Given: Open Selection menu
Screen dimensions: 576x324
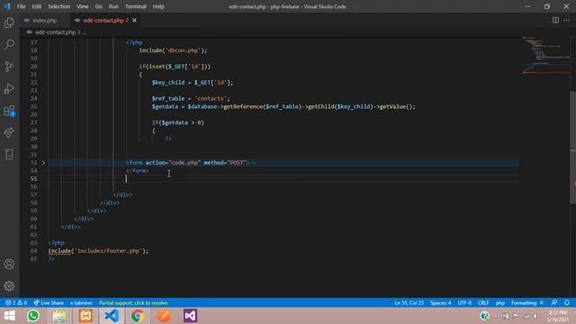Looking at the screenshot, I should (58, 6).
